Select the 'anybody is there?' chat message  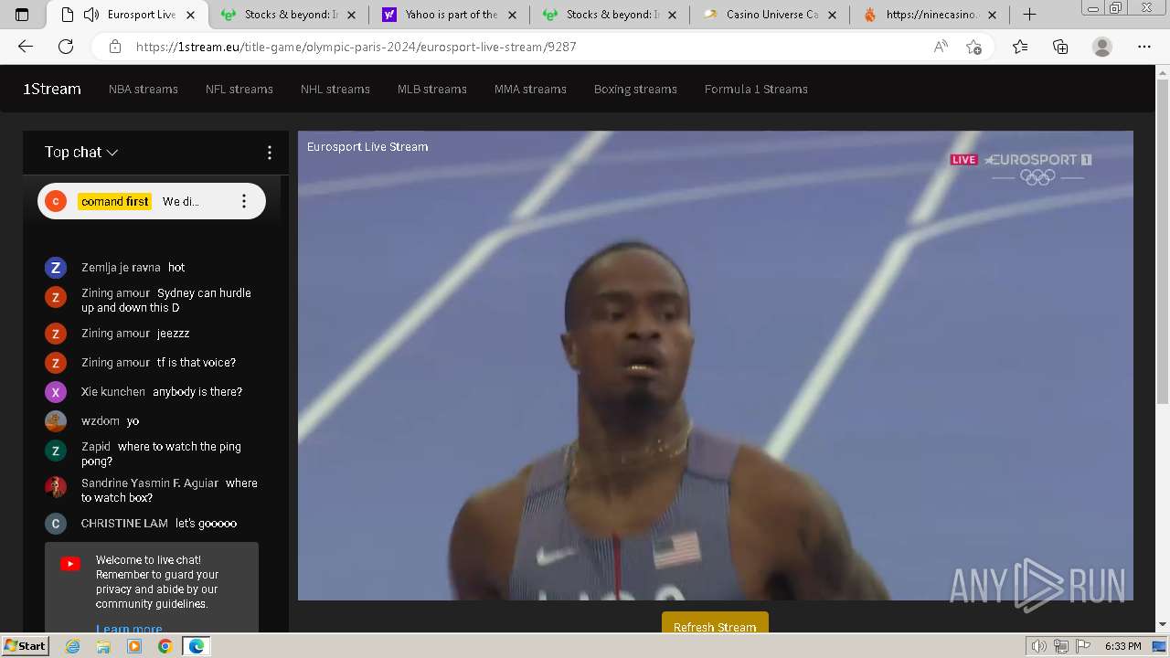197,392
